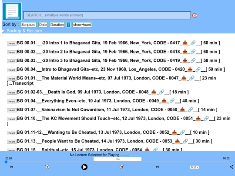Mark BG 01.10 KC Movement lecture as Heard
Viewport: 235px width, 176px height.
[12, 119]
